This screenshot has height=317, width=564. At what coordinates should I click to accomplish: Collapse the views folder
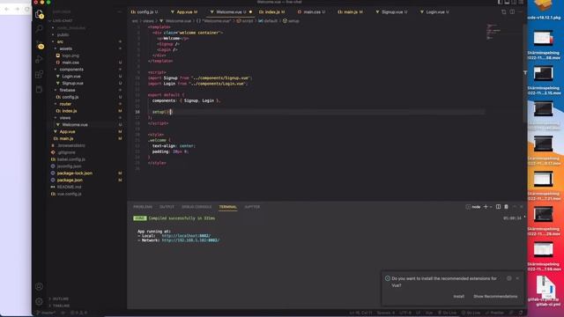pos(64,118)
